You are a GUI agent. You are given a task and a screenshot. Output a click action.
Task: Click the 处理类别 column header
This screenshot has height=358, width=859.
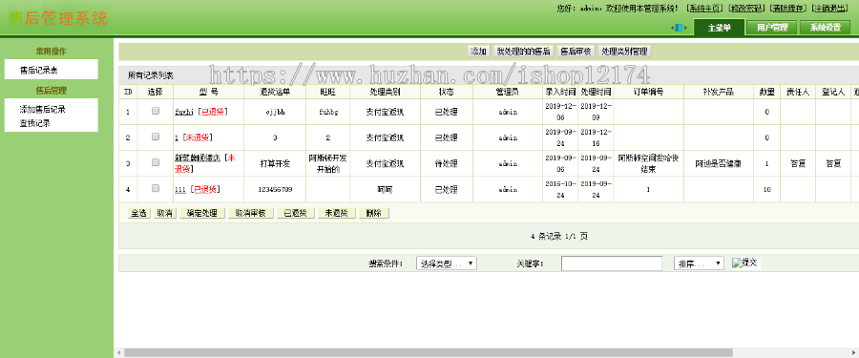click(x=386, y=92)
